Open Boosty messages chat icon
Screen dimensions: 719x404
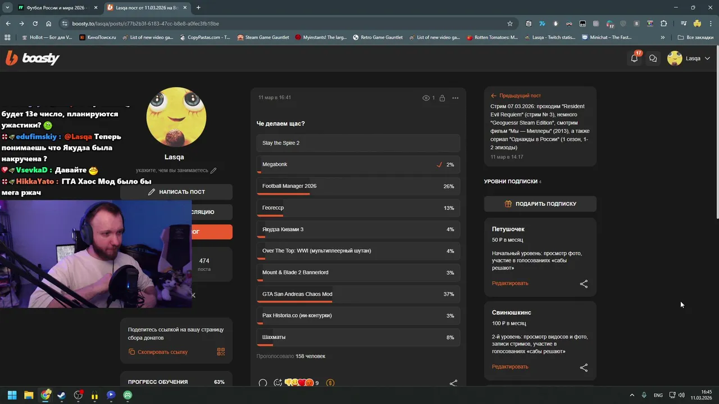(x=653, y=58)
